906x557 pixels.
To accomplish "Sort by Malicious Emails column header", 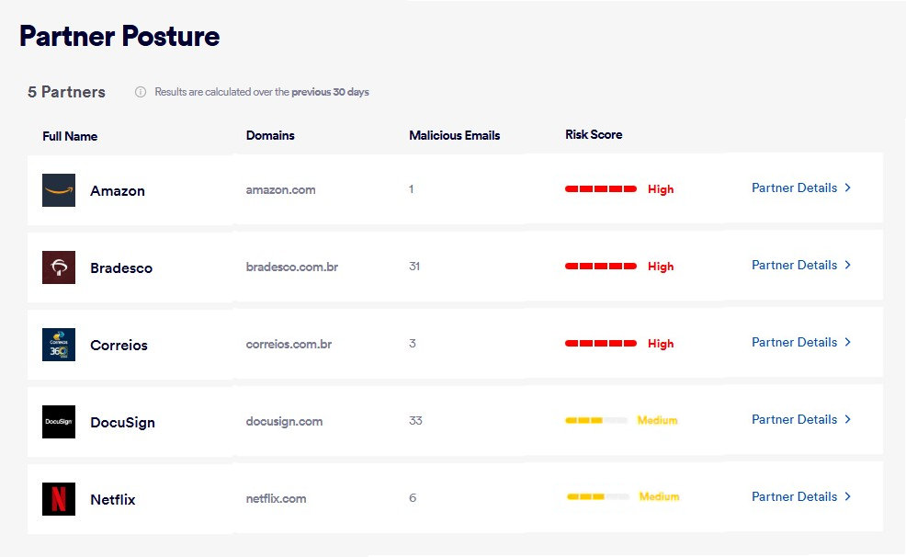I will (x=454, y=135).
